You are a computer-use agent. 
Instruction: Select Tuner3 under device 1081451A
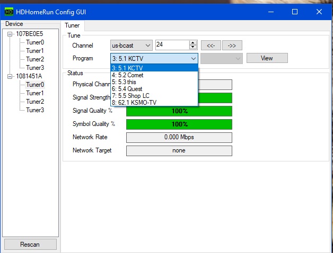tap(35, 110)
